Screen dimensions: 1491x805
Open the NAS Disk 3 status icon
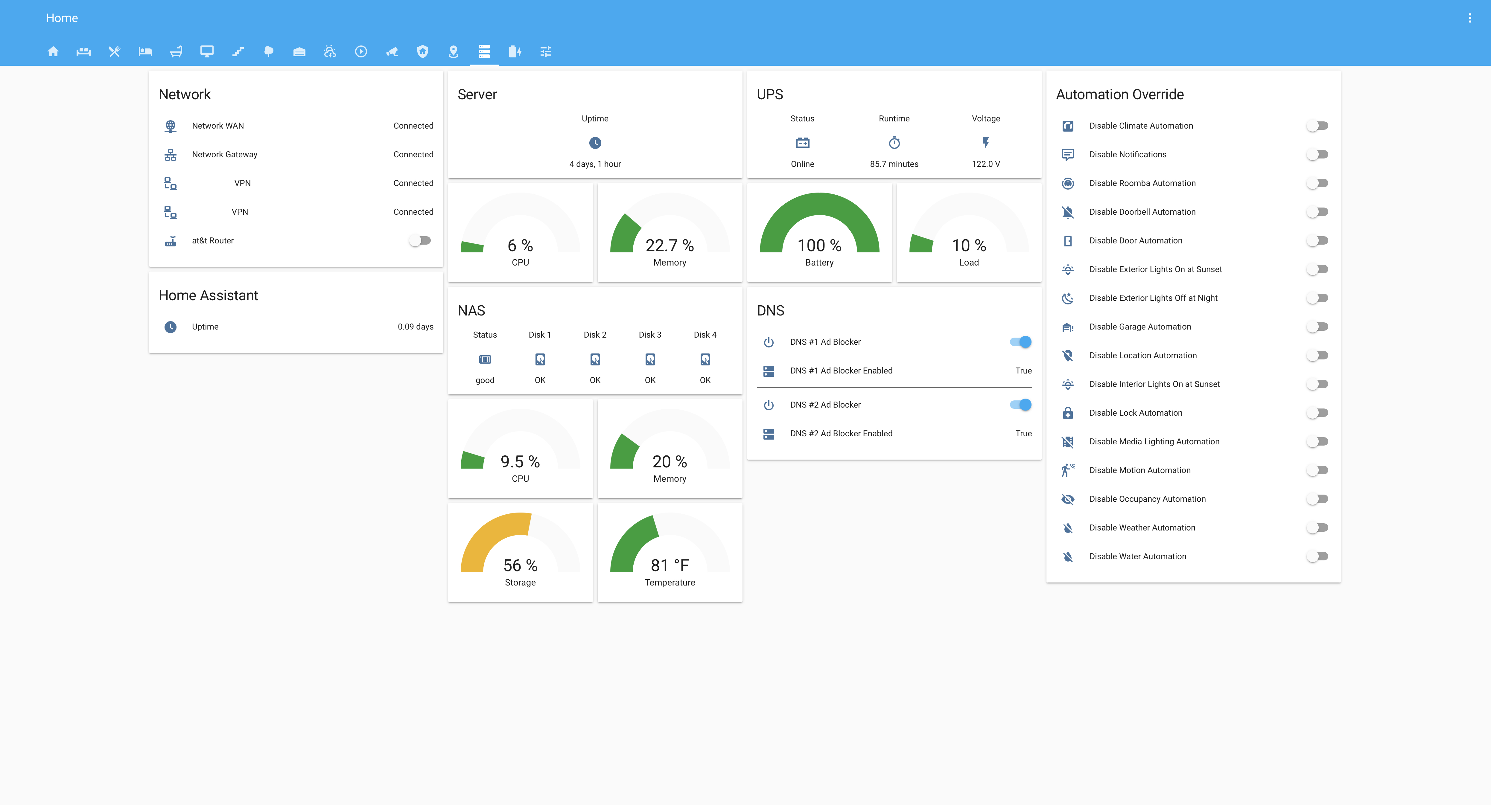point(650,359)
